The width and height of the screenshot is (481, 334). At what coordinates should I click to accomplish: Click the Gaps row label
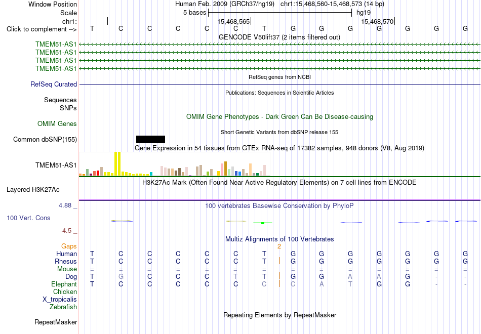click(x=69, y=246)
